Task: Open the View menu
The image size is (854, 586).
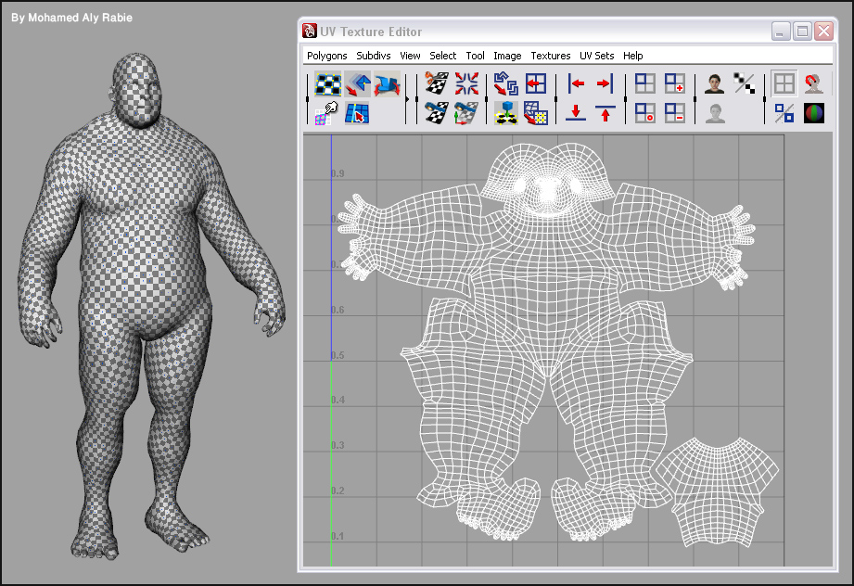Action: pos(410,56)
